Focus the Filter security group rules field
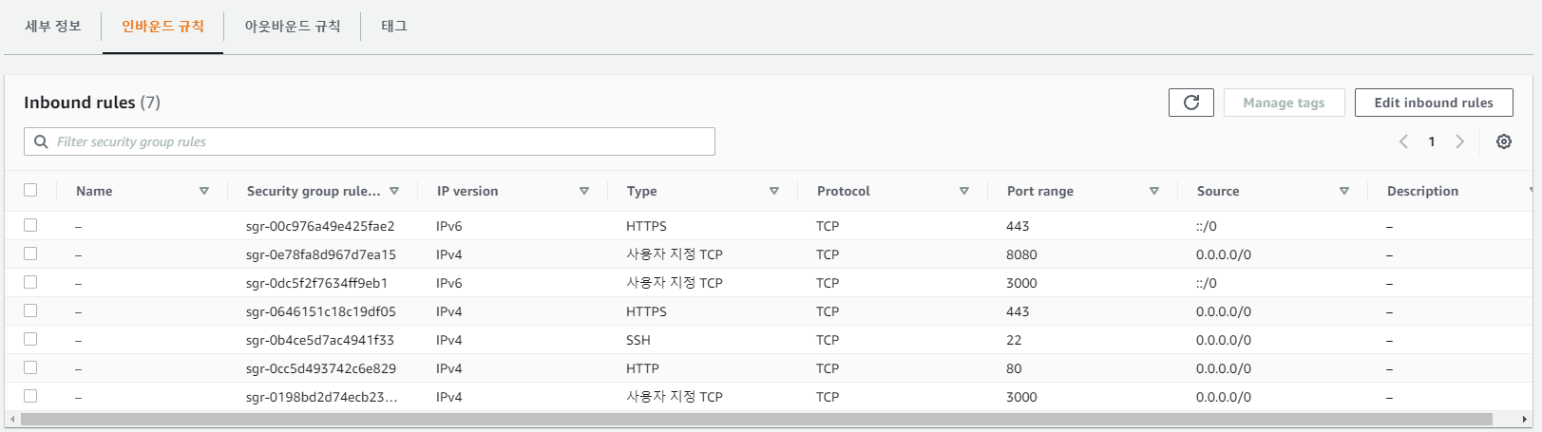Viewport: 1542px width, 432px height. 370,141
